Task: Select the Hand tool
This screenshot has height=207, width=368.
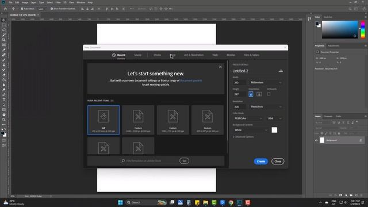Action: 4,114
